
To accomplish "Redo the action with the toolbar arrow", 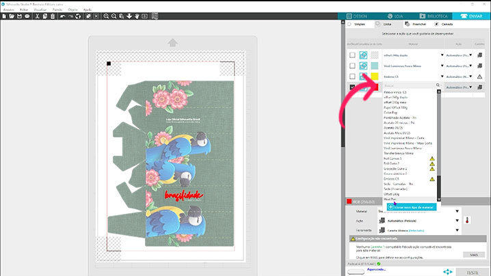I will pos(70,16).
